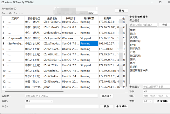Click the 私有IP column header
Screen dimensions: 170x114
point(107,18)
